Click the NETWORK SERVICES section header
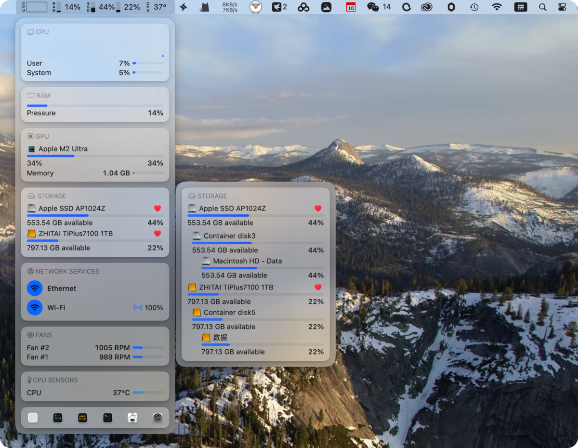578x448 pixels. (63, 271)
